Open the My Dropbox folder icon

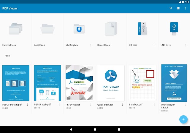(x=79, y=29)
